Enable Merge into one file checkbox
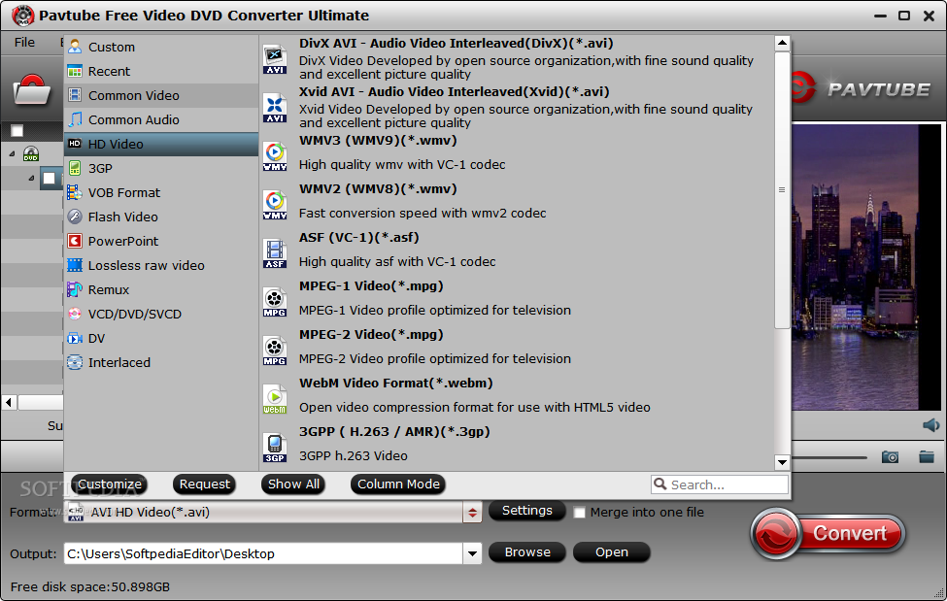 [579, 513]
